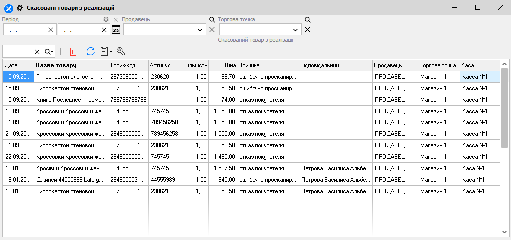
Task: Click the vertical scrollbar down arrow
Action: point(504,232)
